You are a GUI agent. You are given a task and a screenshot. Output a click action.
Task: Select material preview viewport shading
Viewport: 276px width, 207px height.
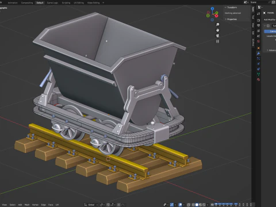200,205
